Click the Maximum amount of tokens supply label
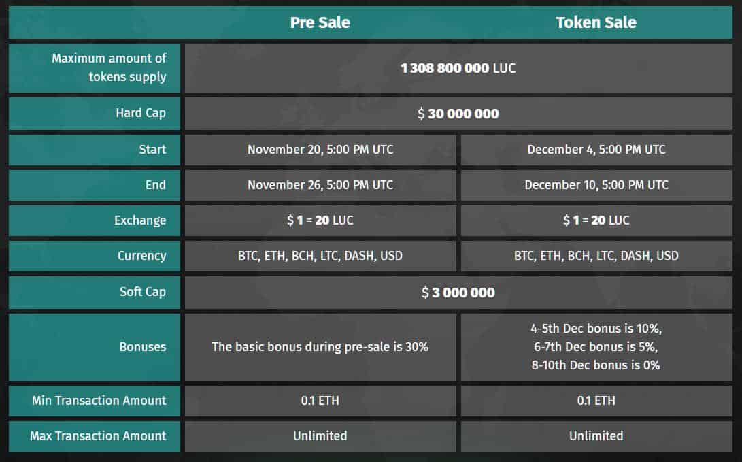 coord(109,67)
